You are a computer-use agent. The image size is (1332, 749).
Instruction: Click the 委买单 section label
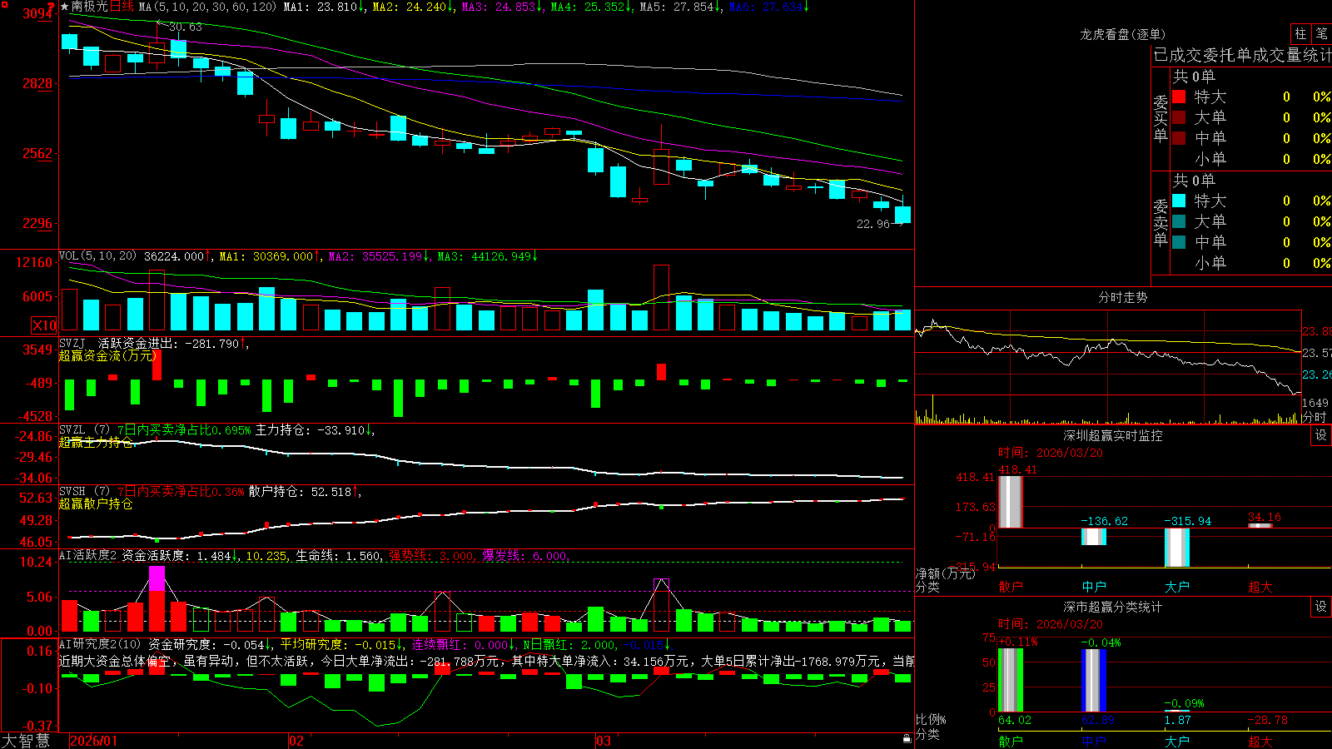pos(1161,118)
